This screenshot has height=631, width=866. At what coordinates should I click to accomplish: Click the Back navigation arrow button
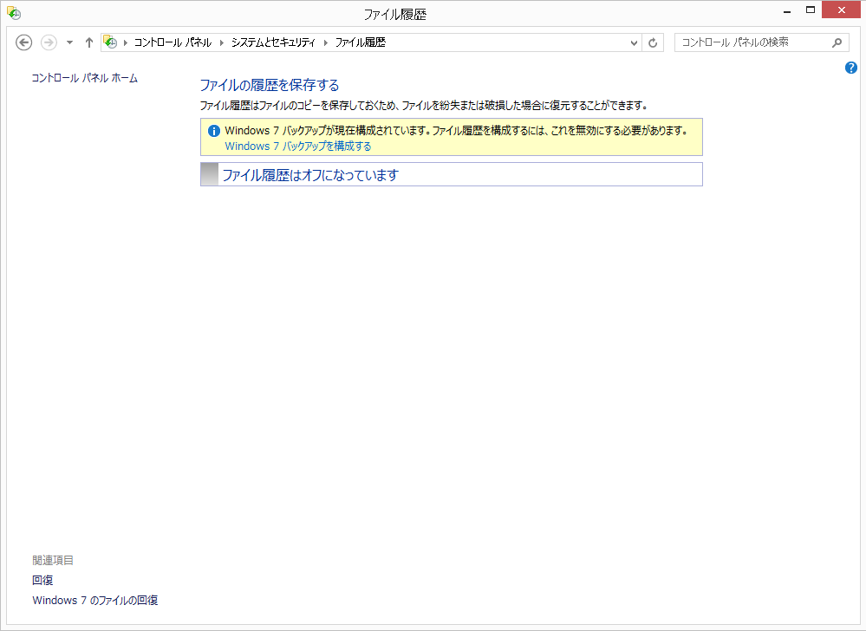click(24, 42)
